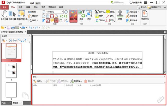Switch to the 视图 ribbon tab
Screen dimensions: 167x106
20,7
